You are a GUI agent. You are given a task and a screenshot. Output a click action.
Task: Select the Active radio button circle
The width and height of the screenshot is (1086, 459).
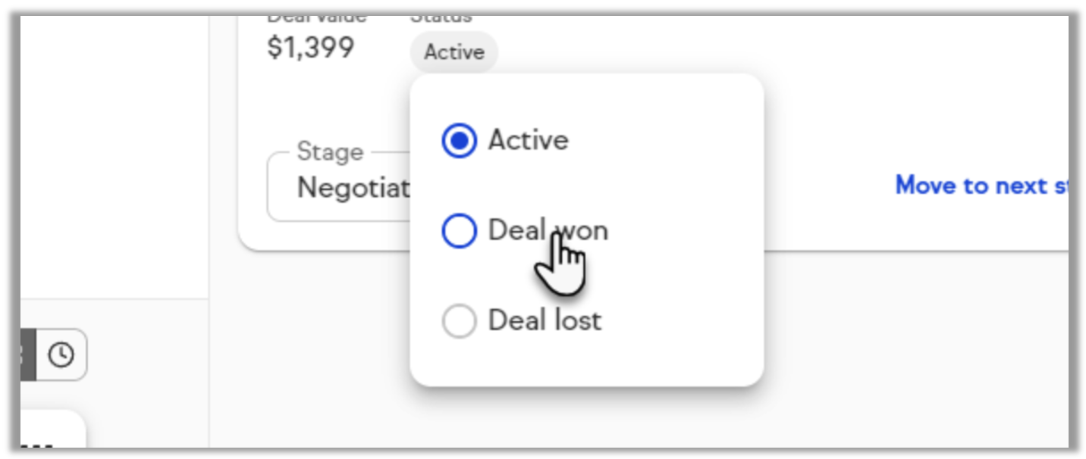point(459,141)
